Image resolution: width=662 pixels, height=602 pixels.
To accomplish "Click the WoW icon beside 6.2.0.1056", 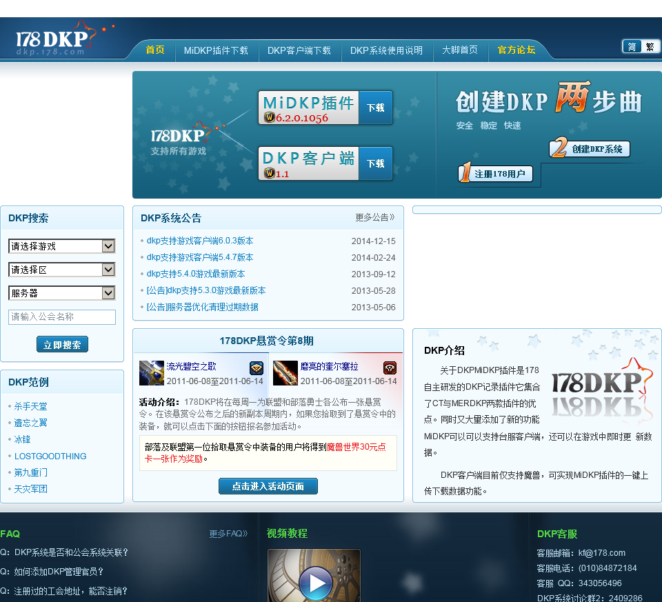I will click(270, 117).
